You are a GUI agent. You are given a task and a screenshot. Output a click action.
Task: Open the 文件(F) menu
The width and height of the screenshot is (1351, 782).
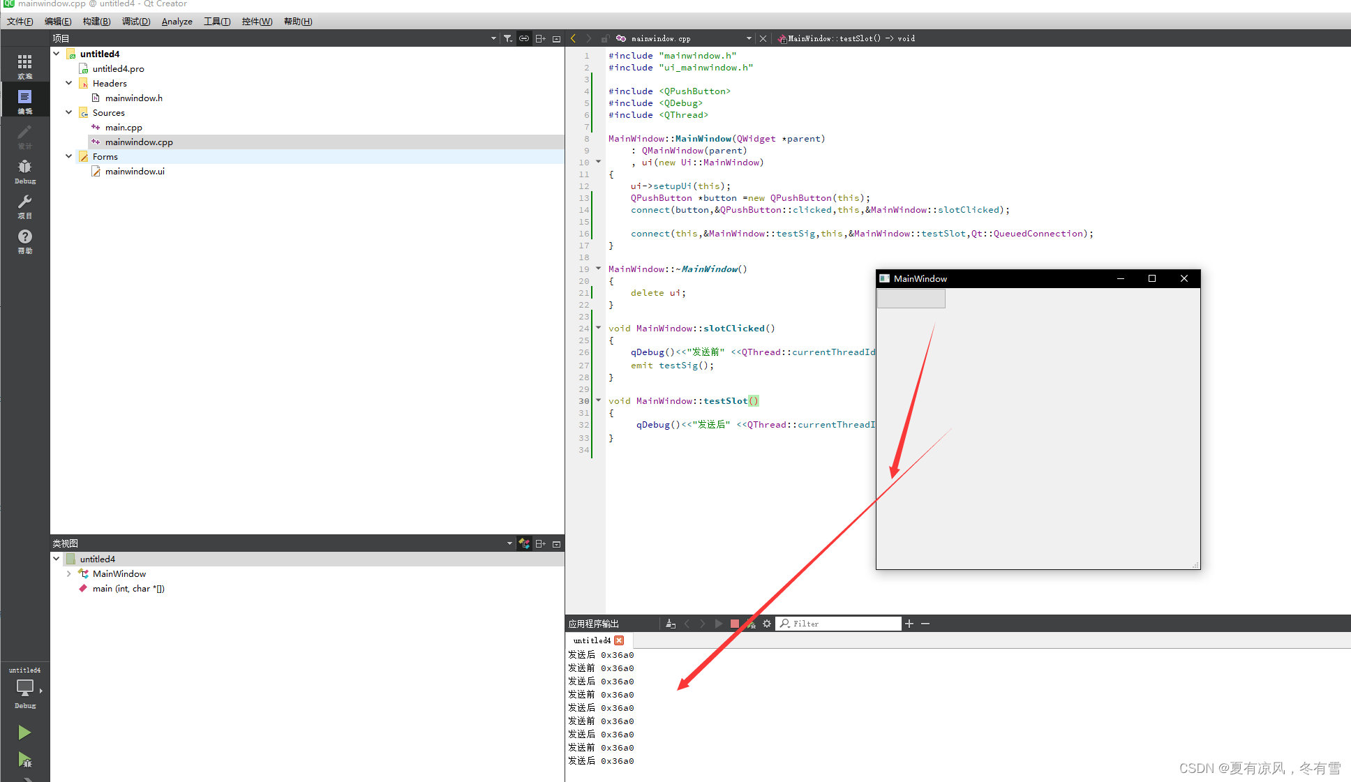(20, 22)
